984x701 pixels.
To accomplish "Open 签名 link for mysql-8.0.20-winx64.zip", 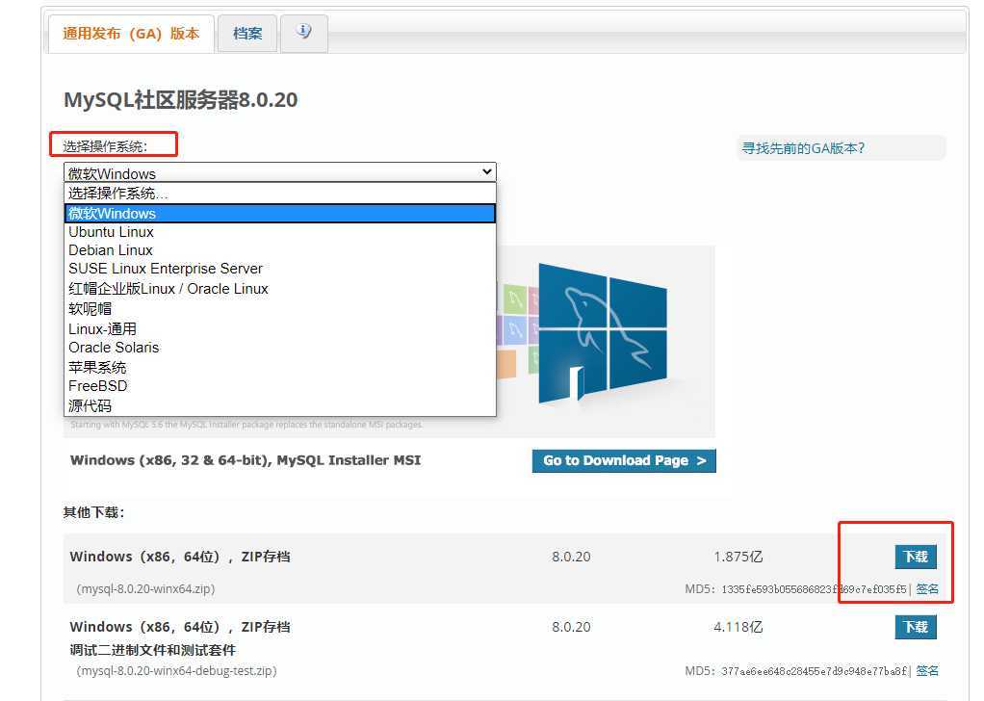I will coord(927,589).
